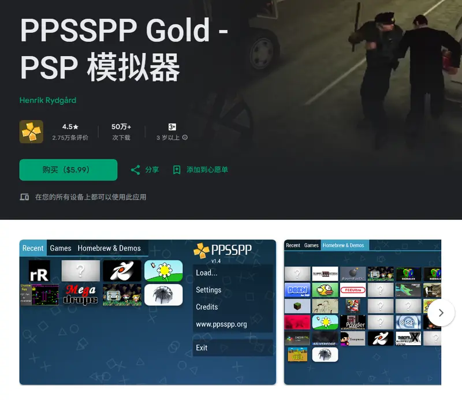Click the DGEN icon in second screenshot
This screenshot has width=462, height=400.
tap(297, 290)
